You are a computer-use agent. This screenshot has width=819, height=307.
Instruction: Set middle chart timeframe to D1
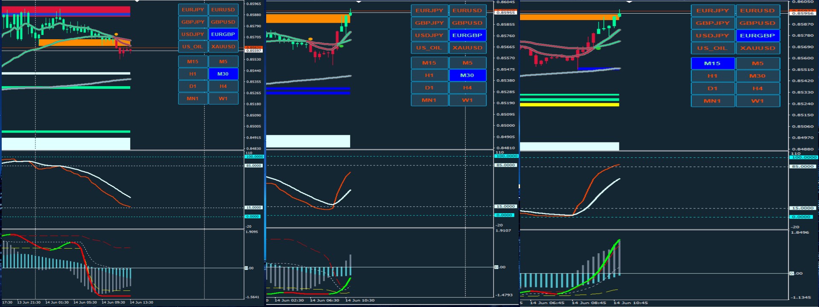click(x=430, y=88)
